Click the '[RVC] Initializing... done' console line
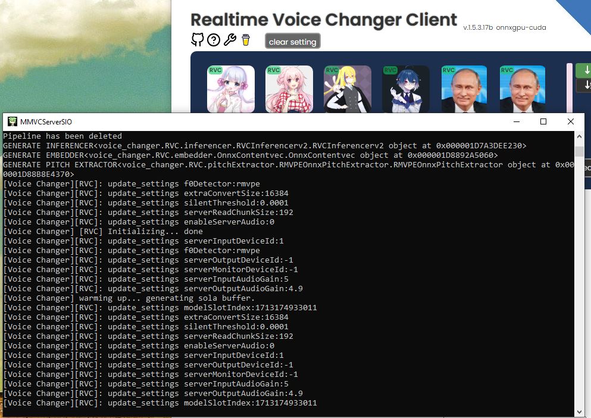The image size is (591, 418). (x=103, y=231)
